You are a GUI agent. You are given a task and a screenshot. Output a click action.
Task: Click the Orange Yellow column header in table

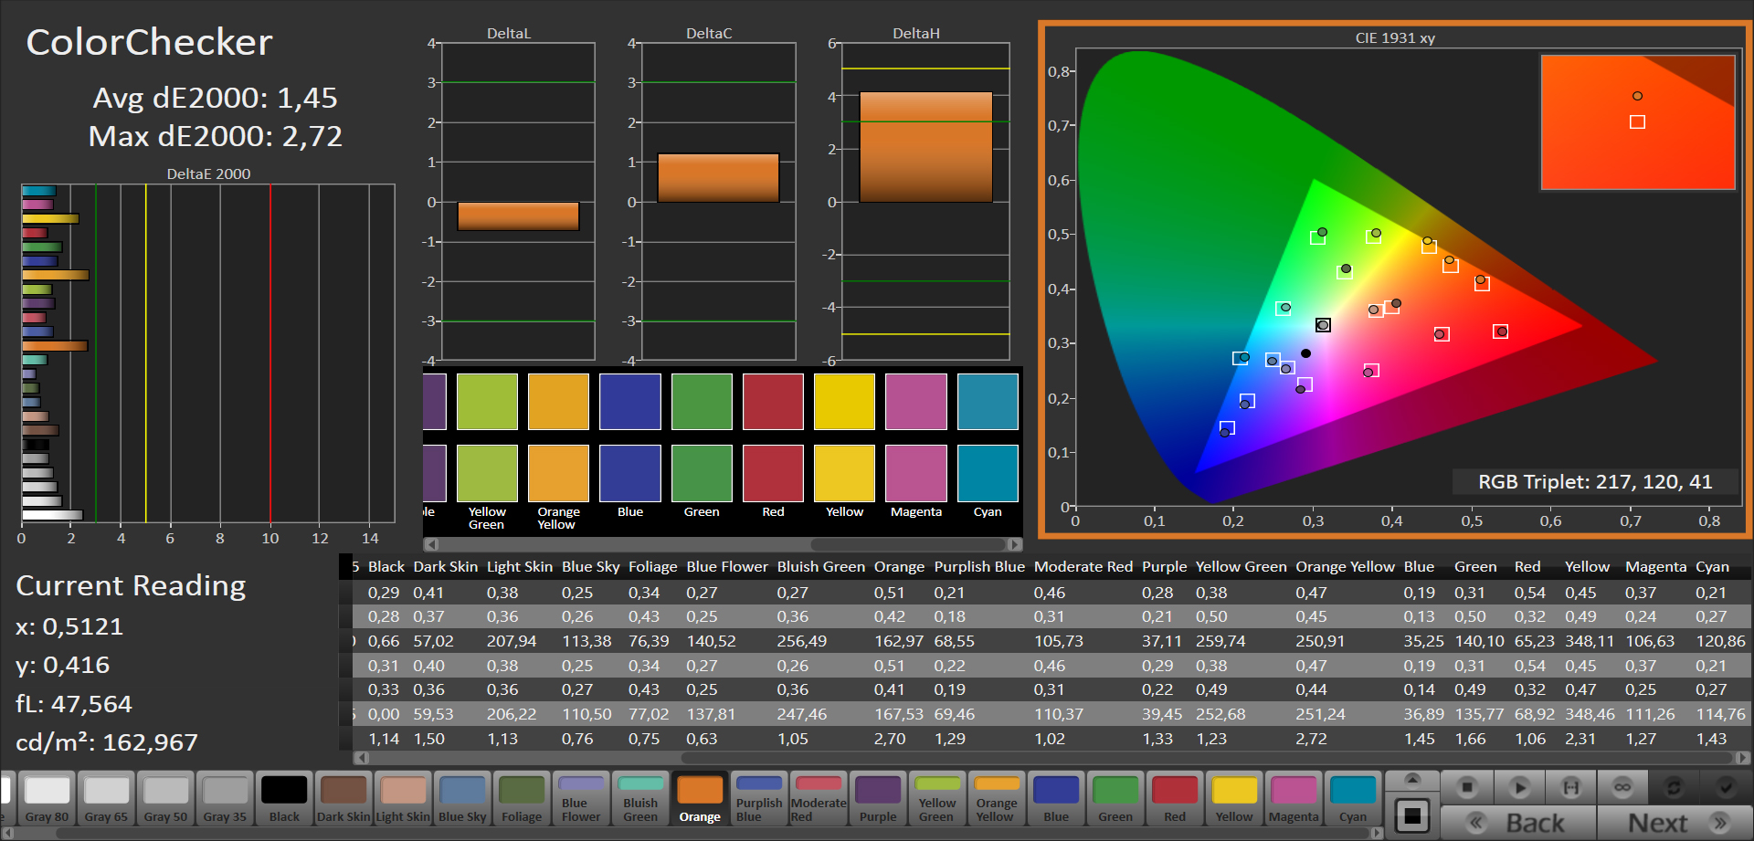tap(1345, 566)
